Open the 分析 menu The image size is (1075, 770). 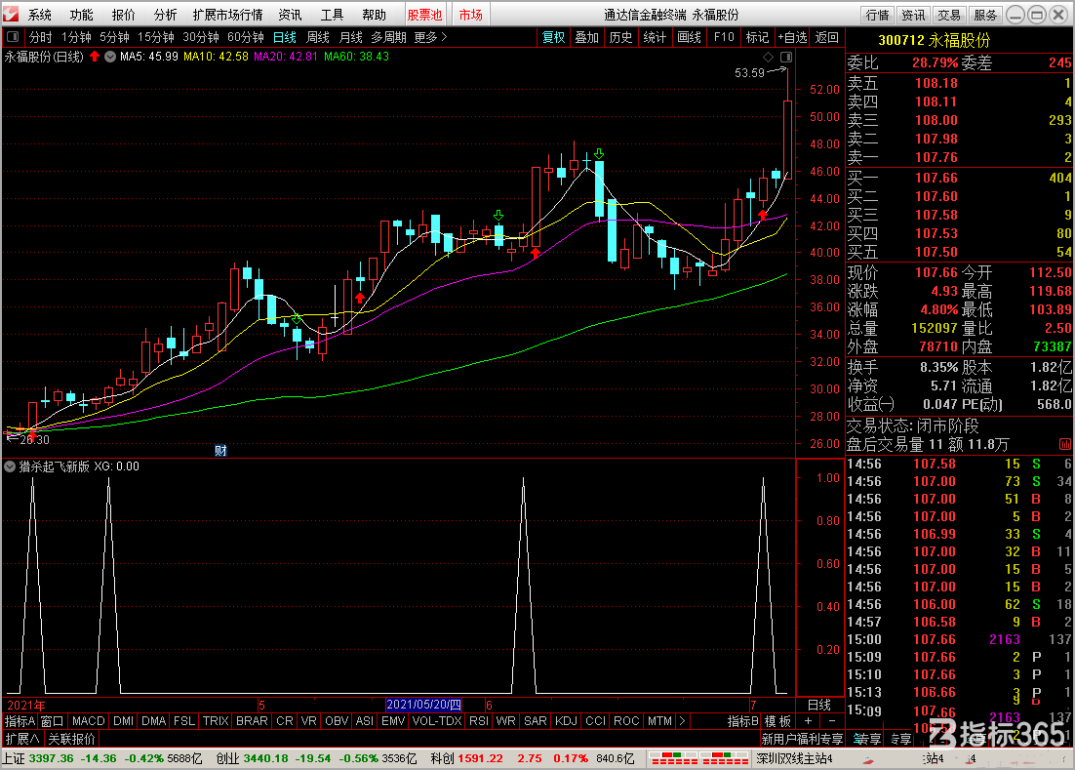coord(165,15)
